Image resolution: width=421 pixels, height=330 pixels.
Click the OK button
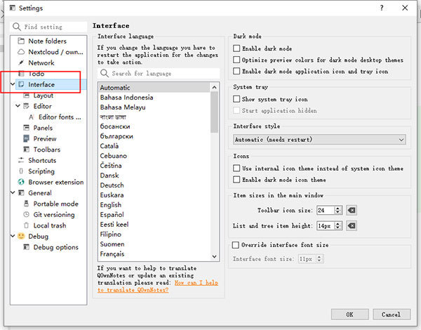point(349,314)
